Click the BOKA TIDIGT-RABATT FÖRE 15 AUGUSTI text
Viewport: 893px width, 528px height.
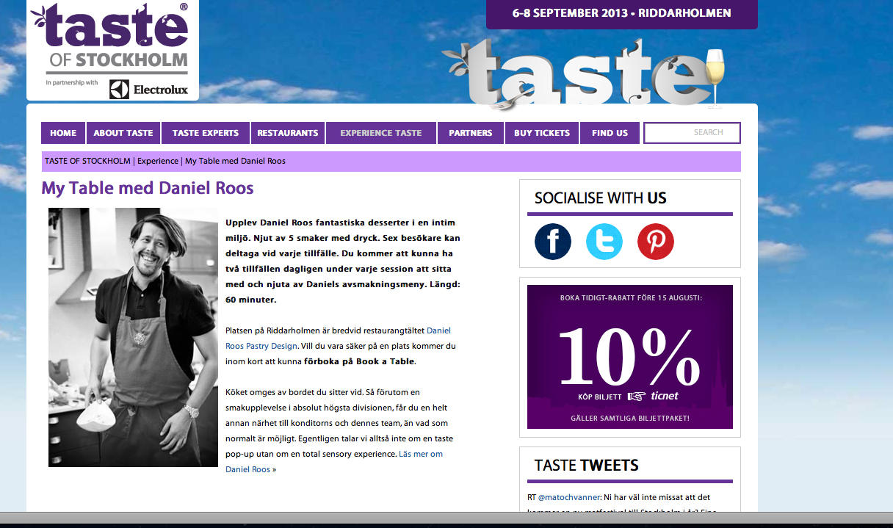630,298
